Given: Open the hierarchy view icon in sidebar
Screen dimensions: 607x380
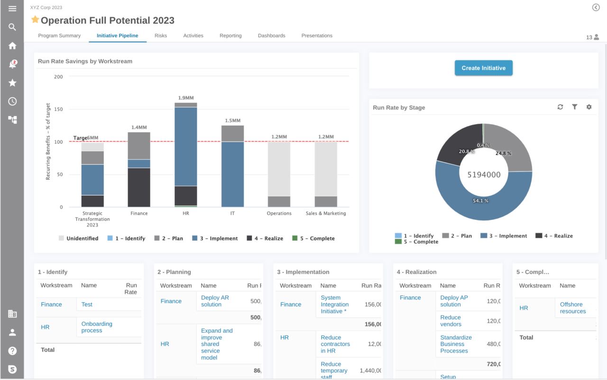Looking at the screenshot, I should click(x=12, y=120).
